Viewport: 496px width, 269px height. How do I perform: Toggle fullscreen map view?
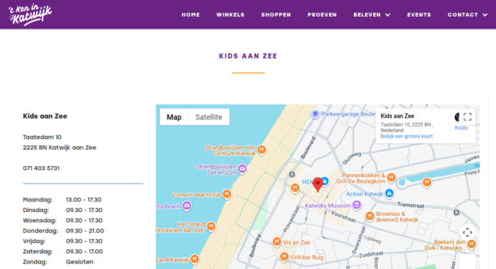pyautogui.click(x=467, y=117)
